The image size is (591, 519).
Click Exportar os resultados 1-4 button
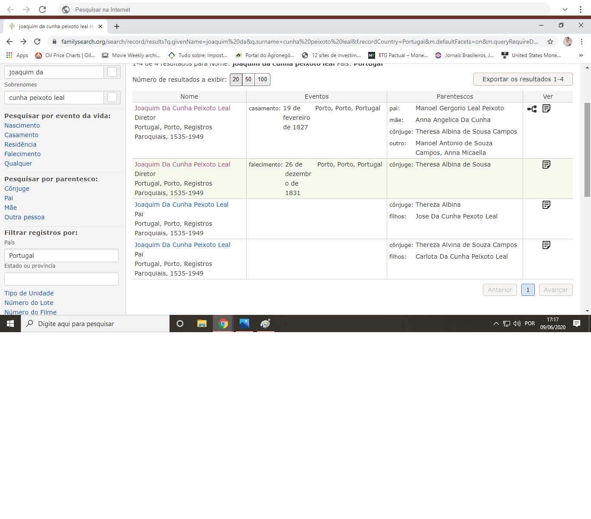(523, 79)
